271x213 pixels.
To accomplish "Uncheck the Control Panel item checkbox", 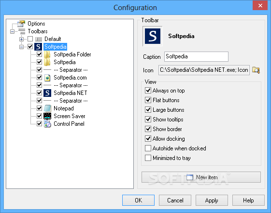I will tap(40, 123).
